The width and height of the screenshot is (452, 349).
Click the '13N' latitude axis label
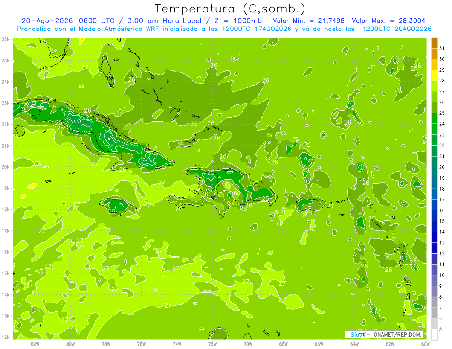6,315
